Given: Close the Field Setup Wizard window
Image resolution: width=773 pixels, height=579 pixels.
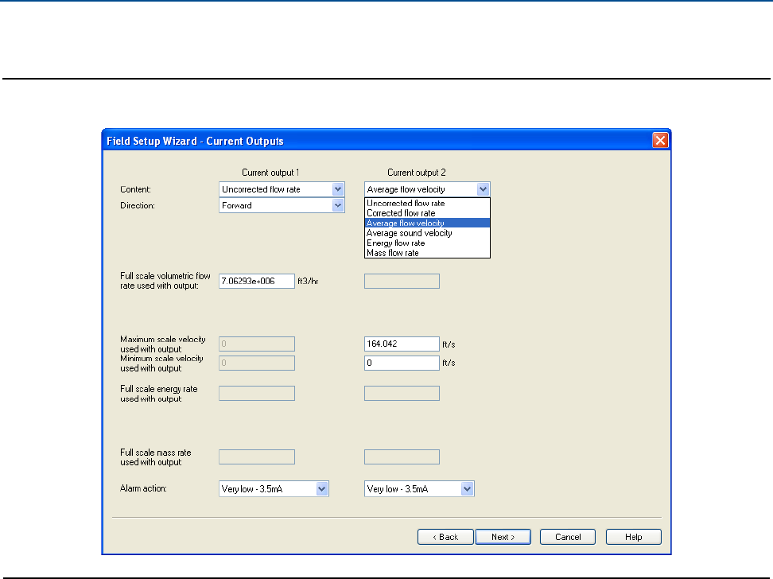Looking at the screenshot, I should click(659, 141).
